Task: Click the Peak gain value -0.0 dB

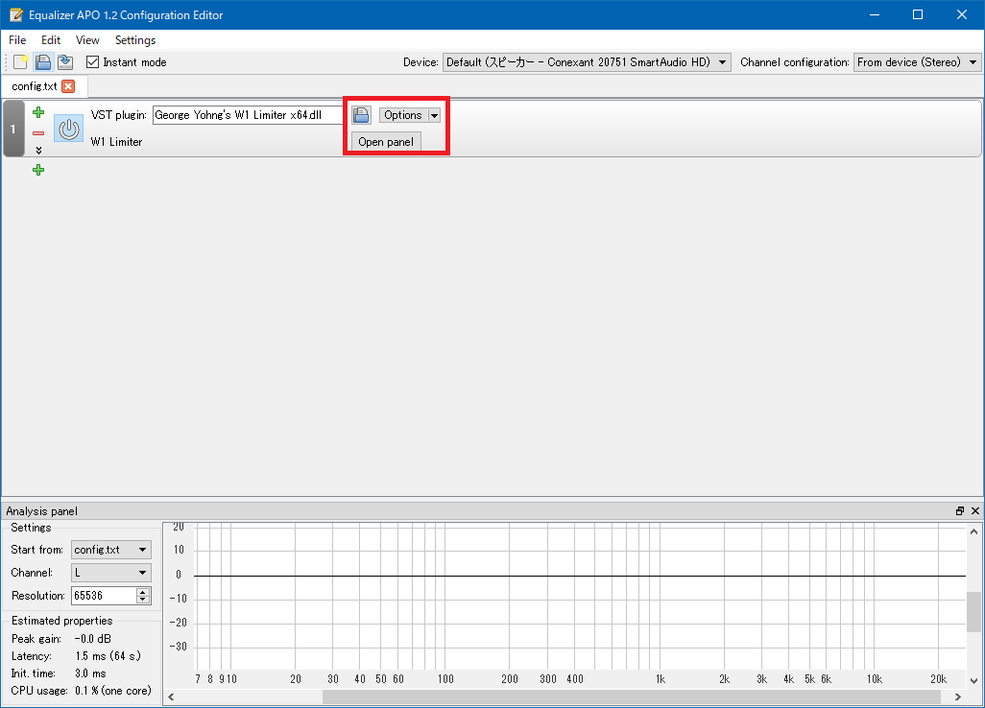Action: [93, 639]
